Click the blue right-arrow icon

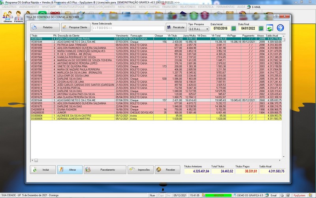(280, 28)
